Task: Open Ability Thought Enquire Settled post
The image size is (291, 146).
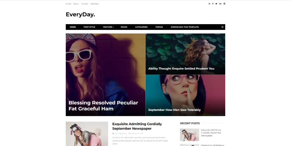Action: 181,68
